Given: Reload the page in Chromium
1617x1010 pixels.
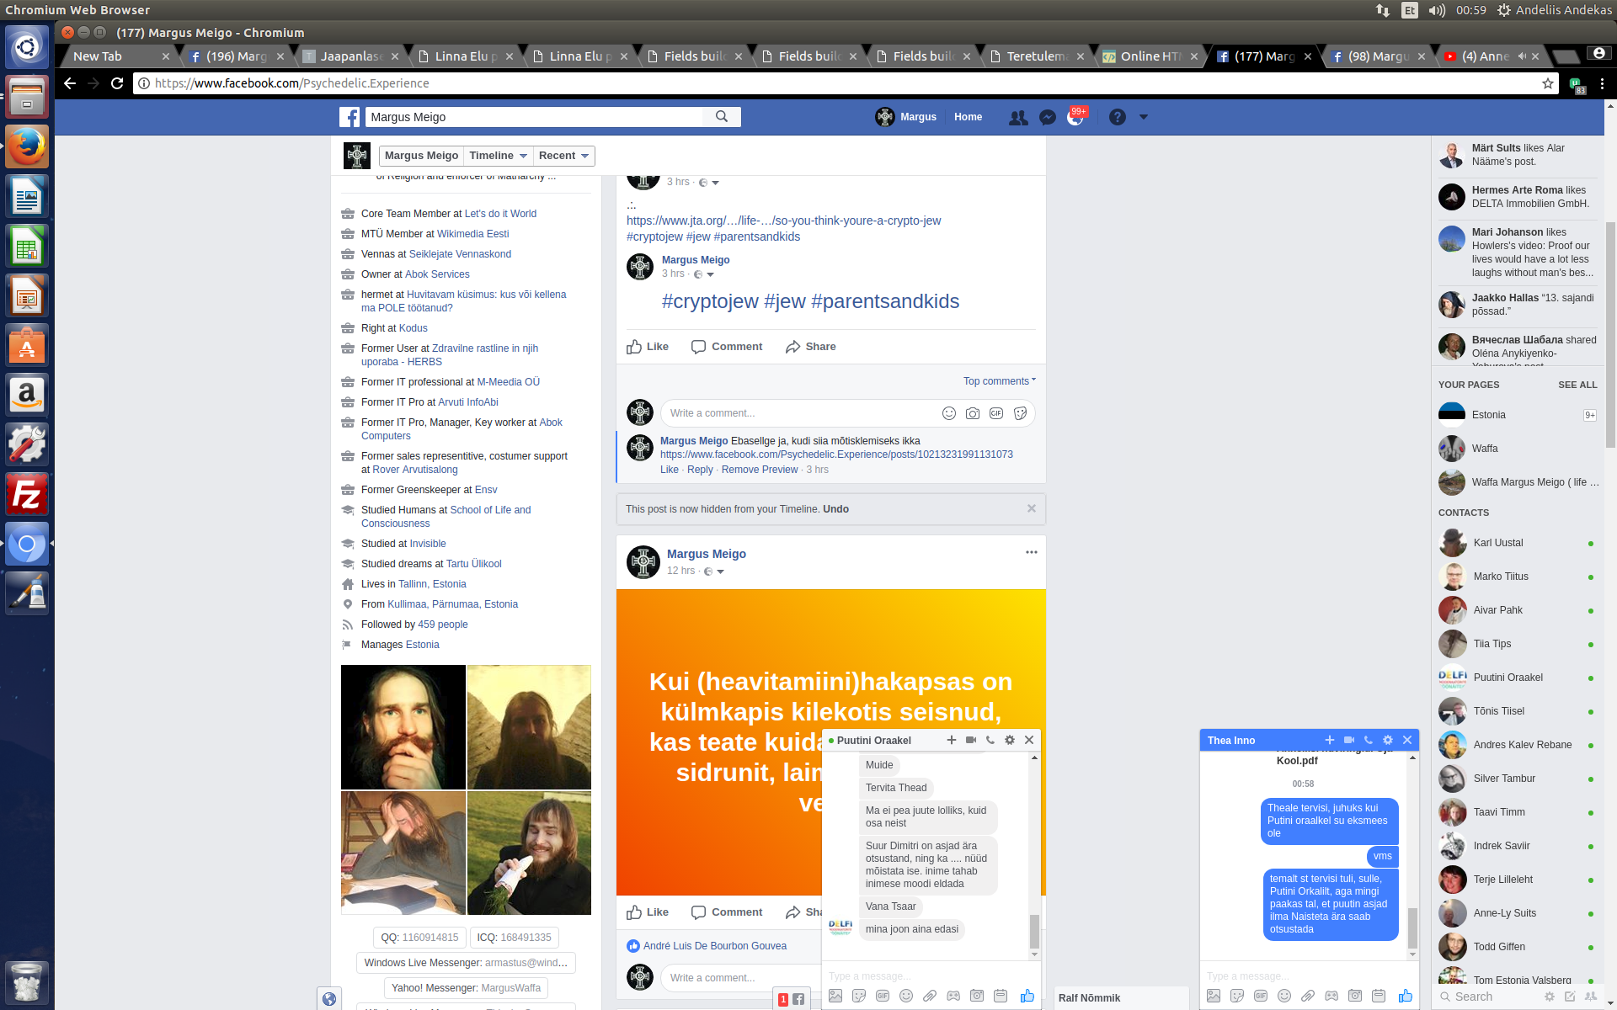Looking at the screenshot, I should pos(117,83).
